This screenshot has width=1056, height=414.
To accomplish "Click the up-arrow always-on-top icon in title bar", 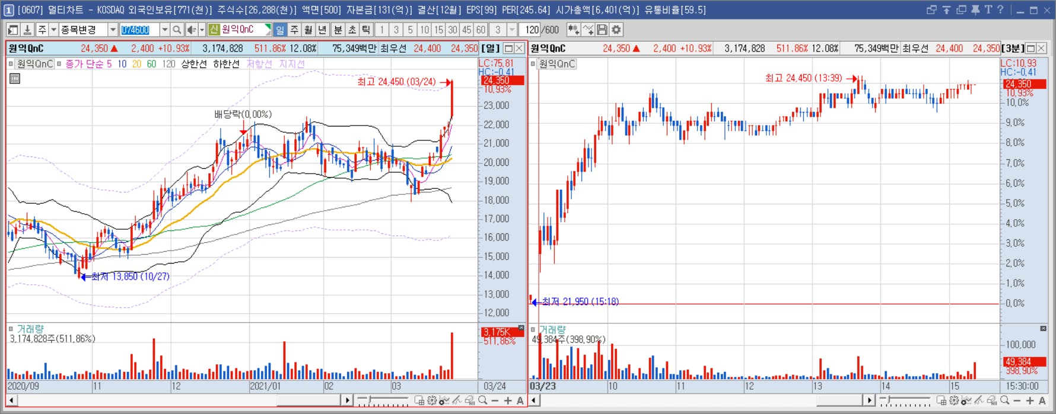I will tap(946, 9).
